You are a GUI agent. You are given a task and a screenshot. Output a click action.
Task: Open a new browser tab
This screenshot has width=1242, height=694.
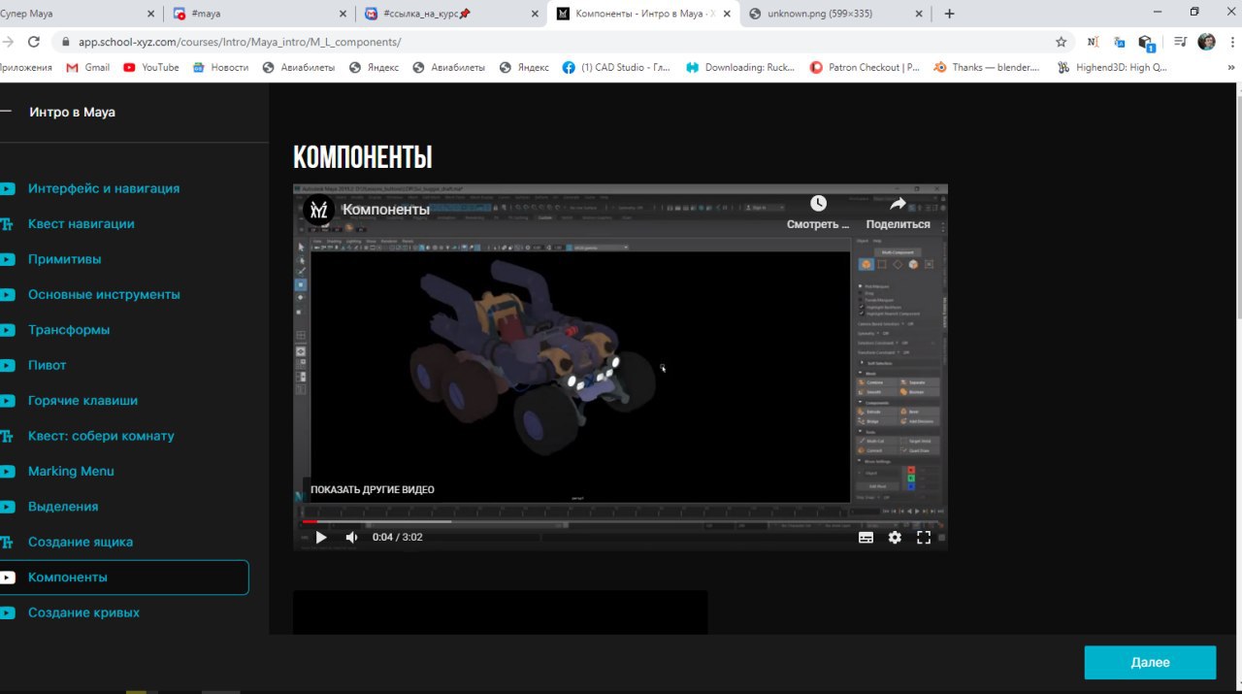[x=949, y=14]
